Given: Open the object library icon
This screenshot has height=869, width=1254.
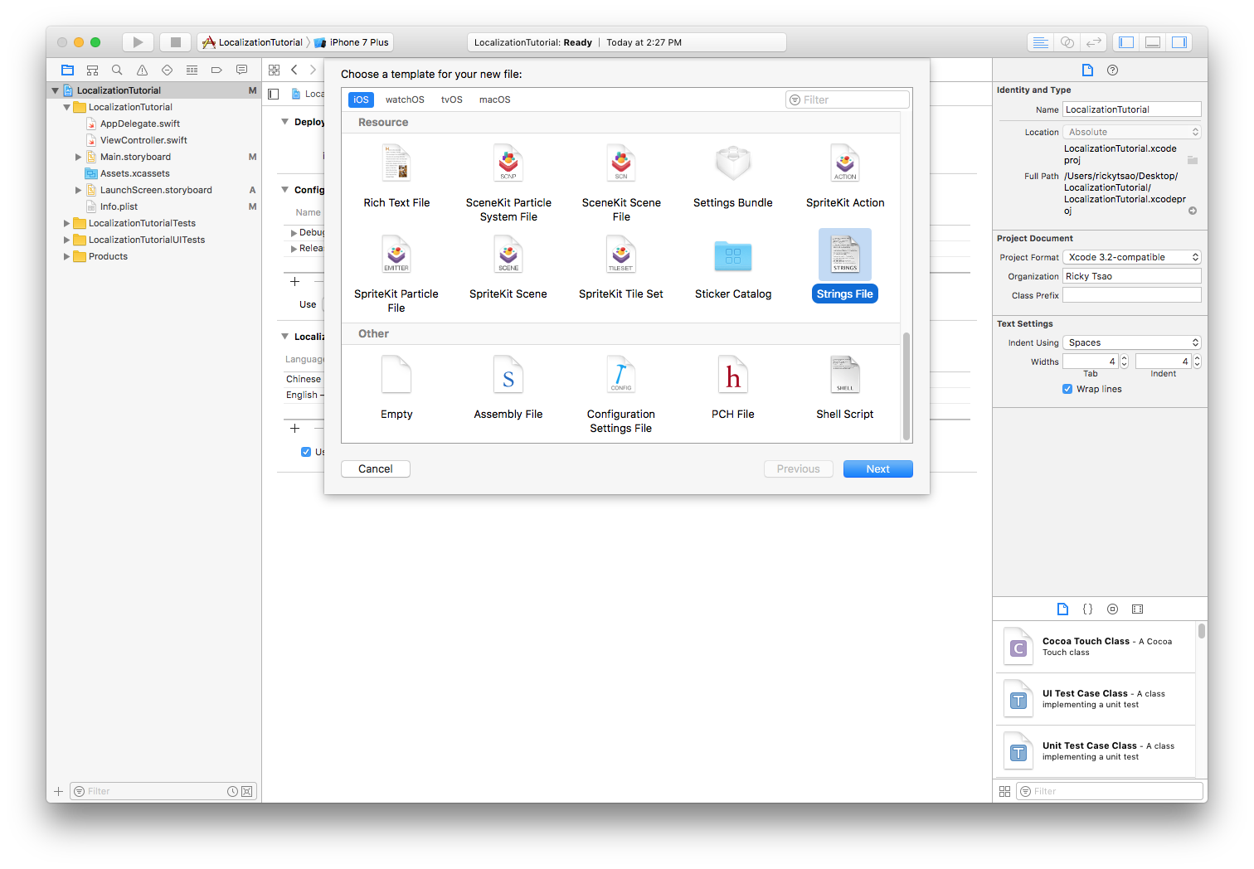Looking at the screenshot, I should tap(1113, 609).
